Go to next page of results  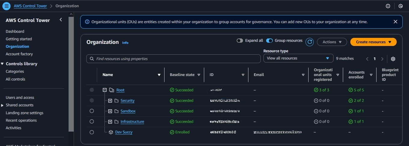(x=382, y=59)
